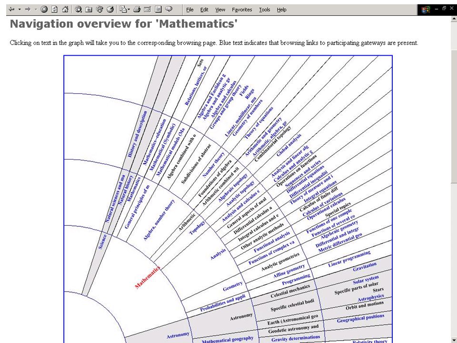Open the Edit menu
This screenshot has width=457, height=343.
point(204,10)
